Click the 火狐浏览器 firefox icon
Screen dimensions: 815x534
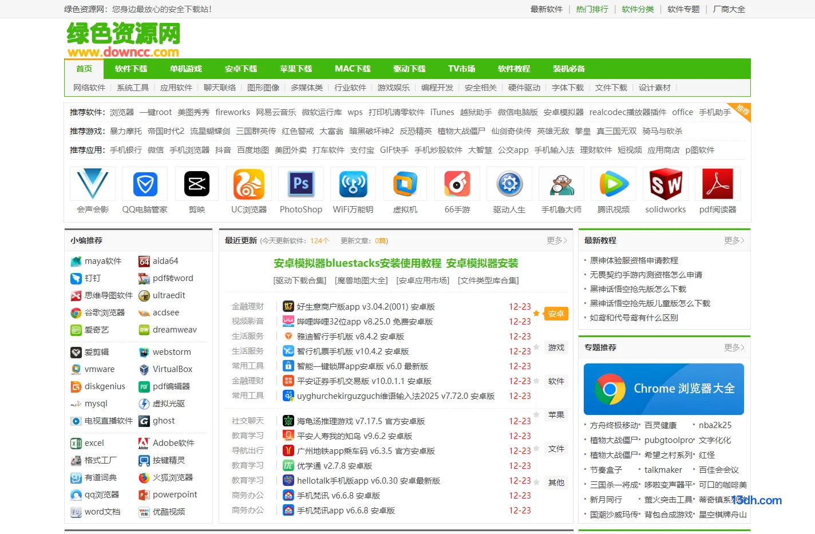tap(144, 478)
